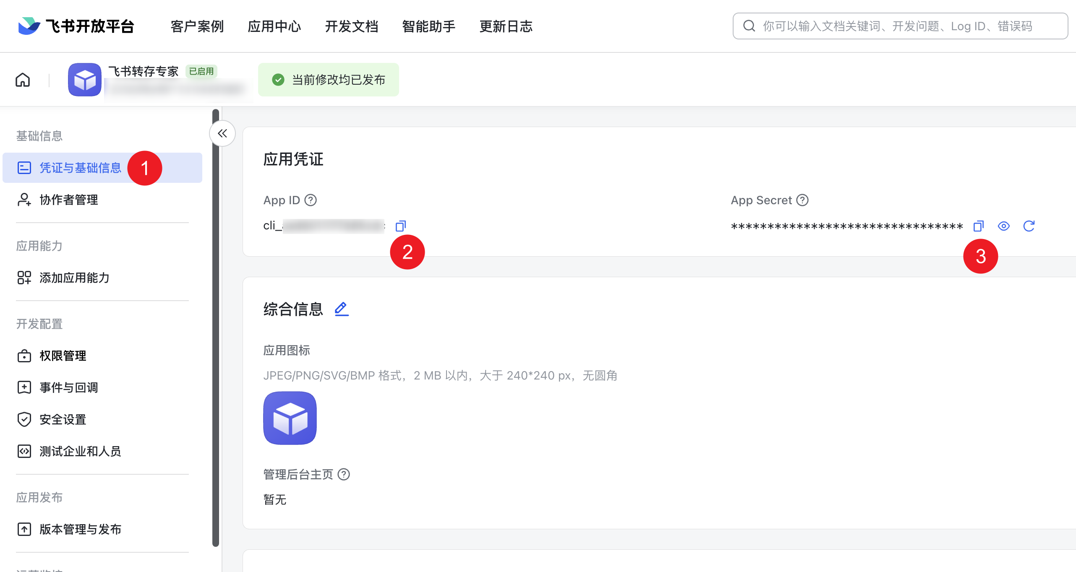Click the JPEG/PNG/SVG/BMP format hint text
This screenshot has width=1076, height=572.
pos(440,375)
